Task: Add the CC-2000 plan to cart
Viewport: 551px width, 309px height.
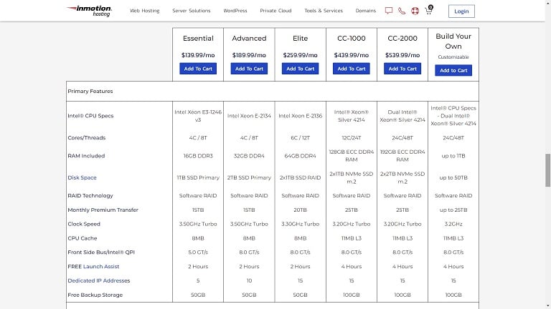Action: pyautogui.click(x=402, y=69)
